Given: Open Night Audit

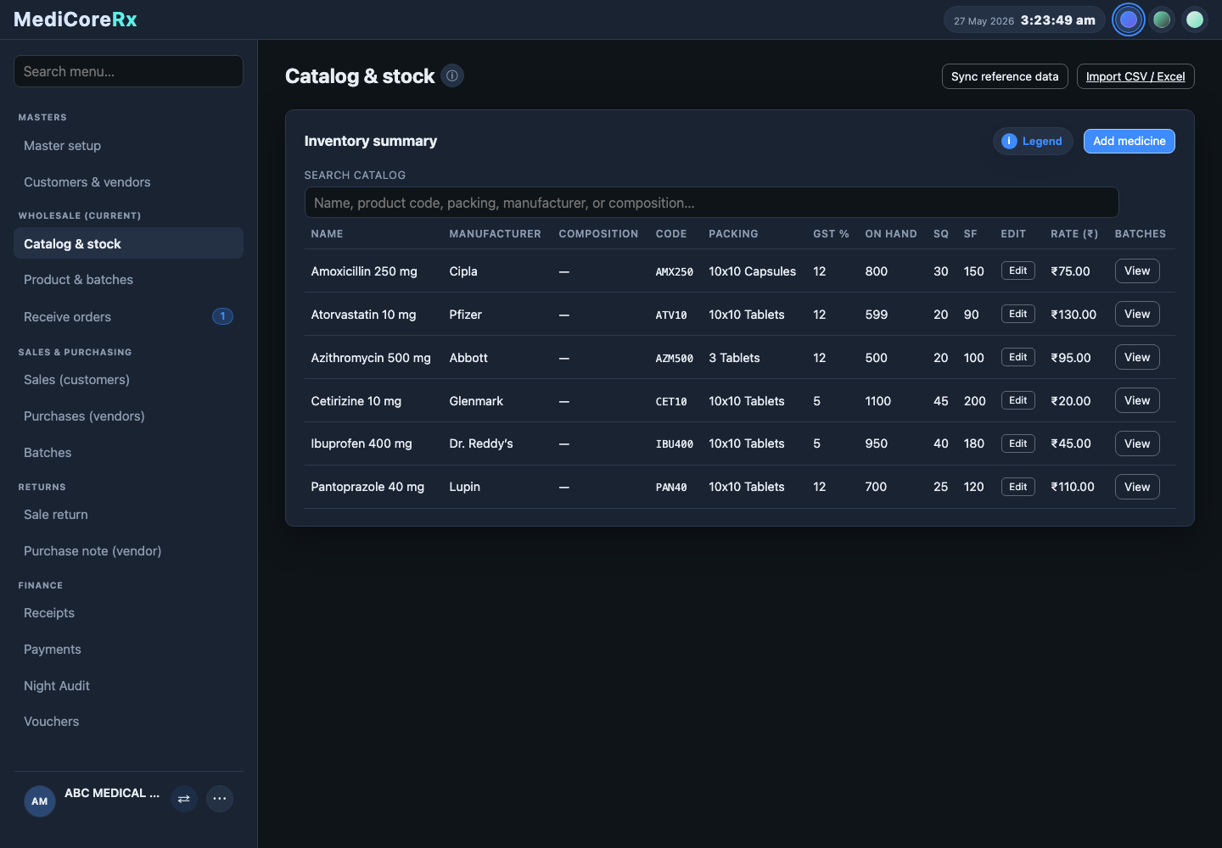Looking at the screenshot, I should tap(129, 686).
